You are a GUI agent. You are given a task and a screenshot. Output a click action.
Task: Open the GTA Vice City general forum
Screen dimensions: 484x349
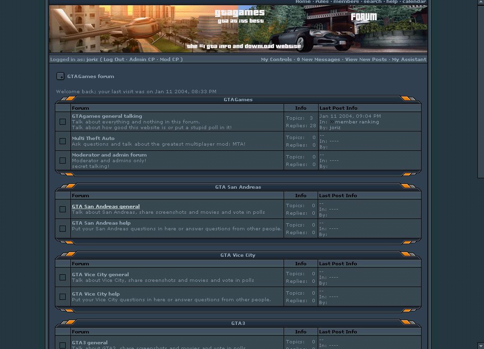coord(100,275)
